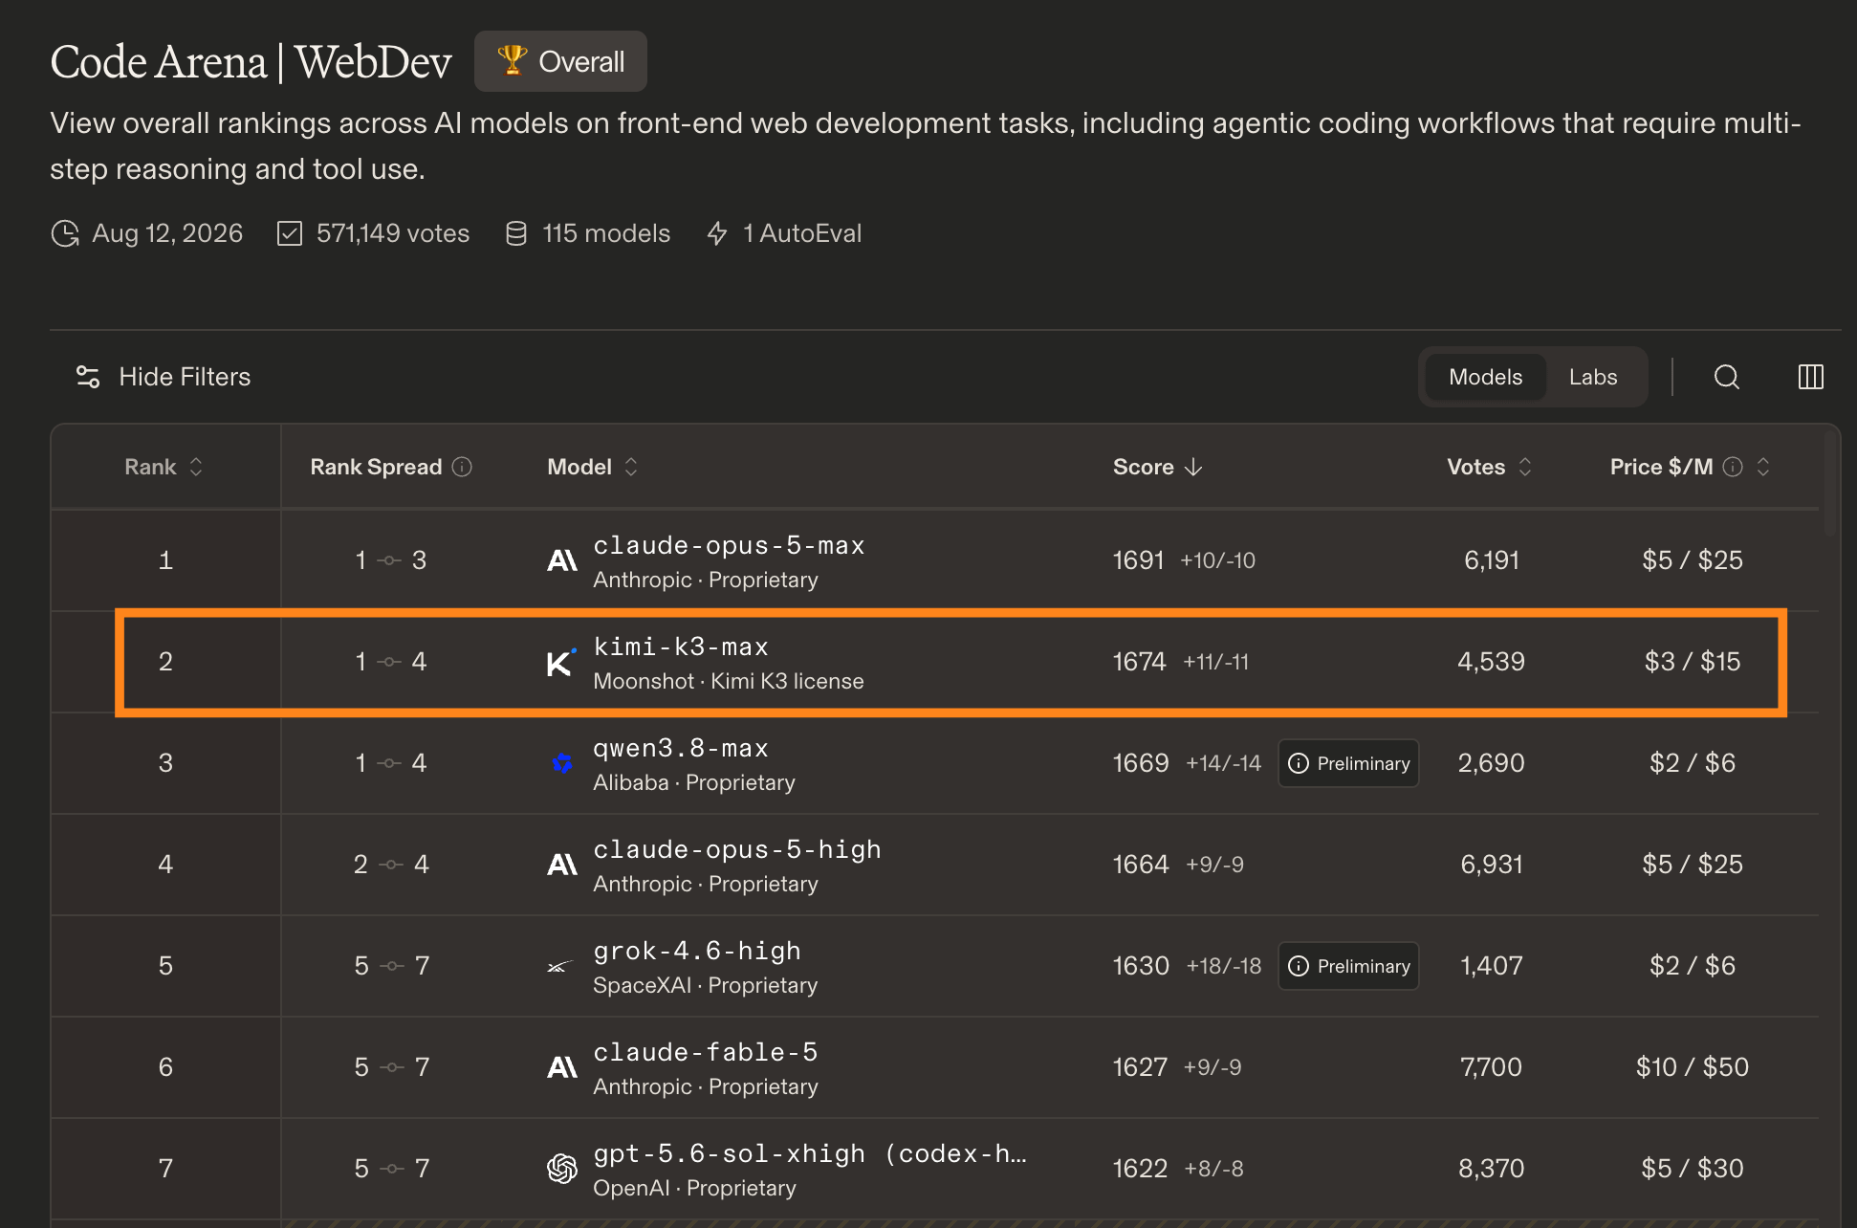Click the trophy icon beside Overall

coord(513,60)
